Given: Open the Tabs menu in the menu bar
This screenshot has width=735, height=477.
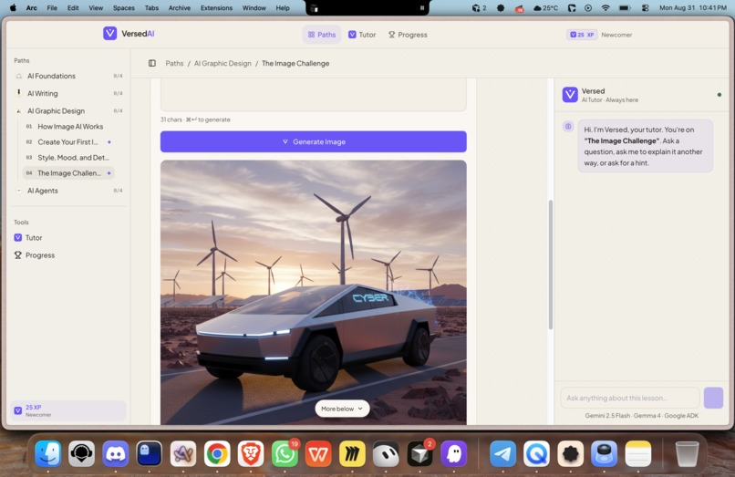Looking at the screenshot, I should pyautogui.click(x=151, y=8).
